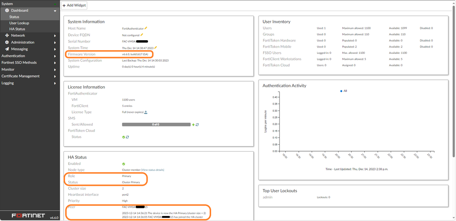Expand the Fortinet SSO Methods arrow
Image resolution: width=456 pixels, height=221 pixels.
coord(55,63)
